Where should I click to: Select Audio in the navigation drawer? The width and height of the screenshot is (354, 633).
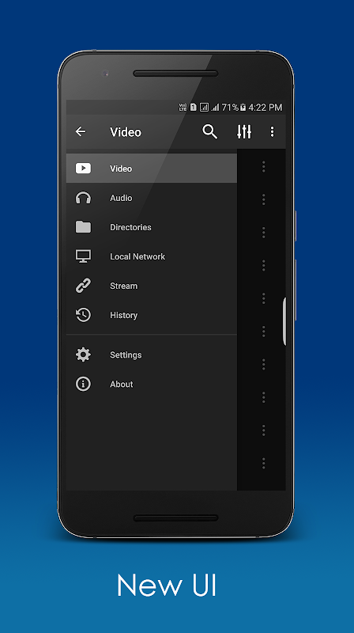pos(152,198)
